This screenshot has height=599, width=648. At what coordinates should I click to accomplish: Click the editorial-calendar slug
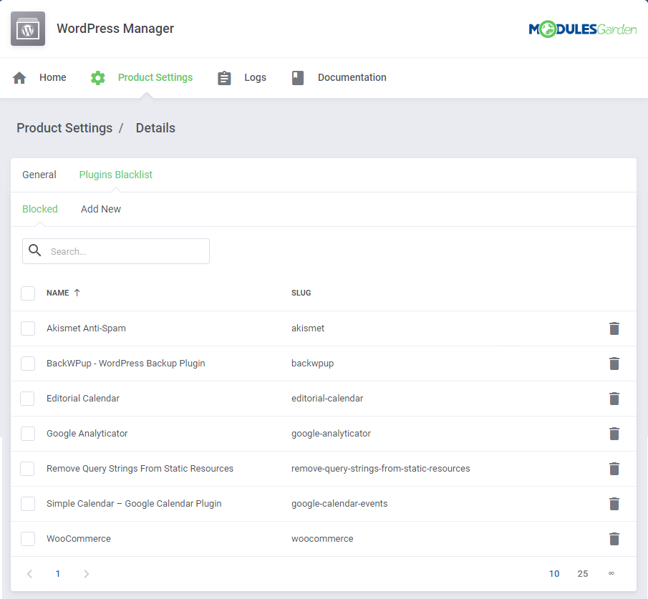(x=327, y=399)
